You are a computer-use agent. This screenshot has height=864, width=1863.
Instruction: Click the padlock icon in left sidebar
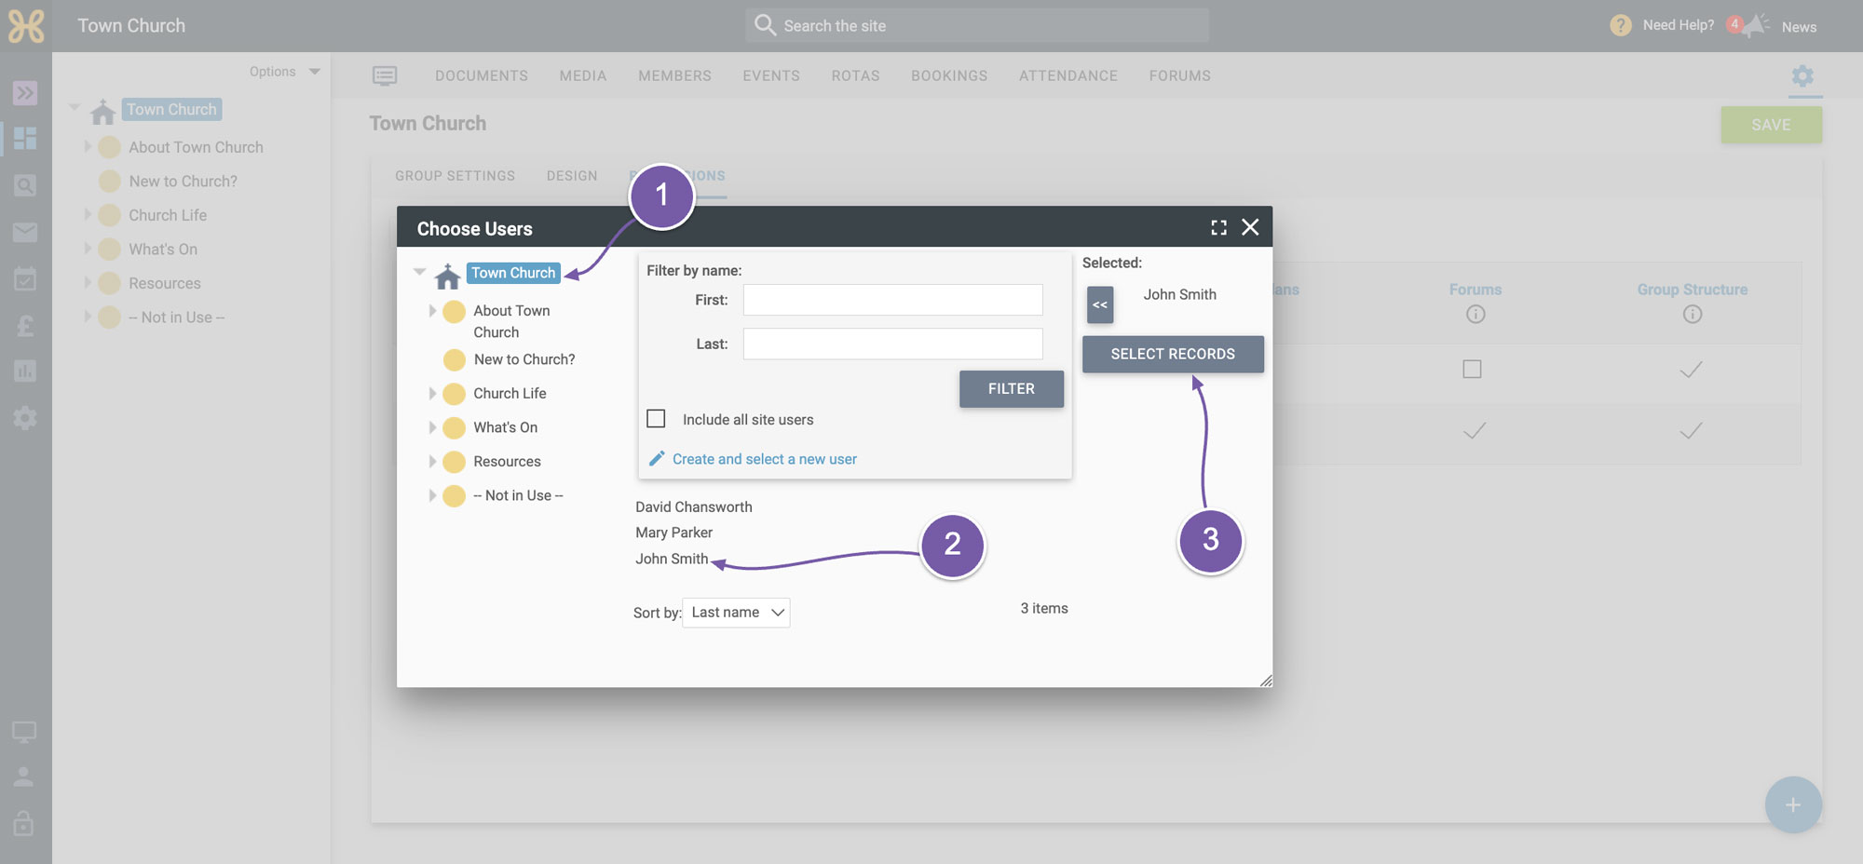pyautogui.click(x=24, y=823)
